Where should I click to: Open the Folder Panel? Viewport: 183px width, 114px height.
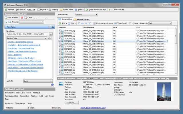tap(67, 10)
